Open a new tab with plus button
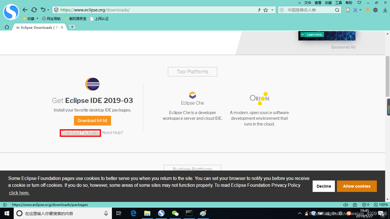 pyautogui.click(x=72, y=27)
